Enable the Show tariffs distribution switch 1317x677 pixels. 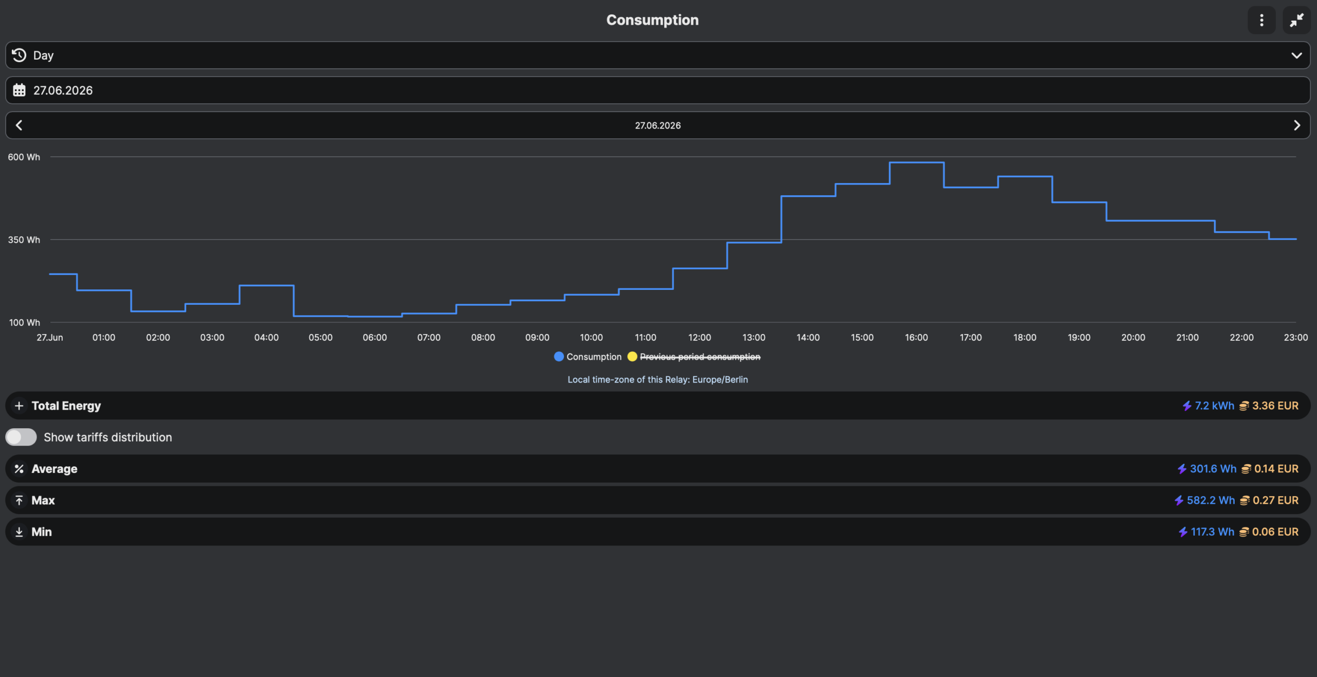point(21,437)
